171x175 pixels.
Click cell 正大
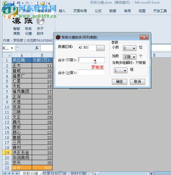22,65
